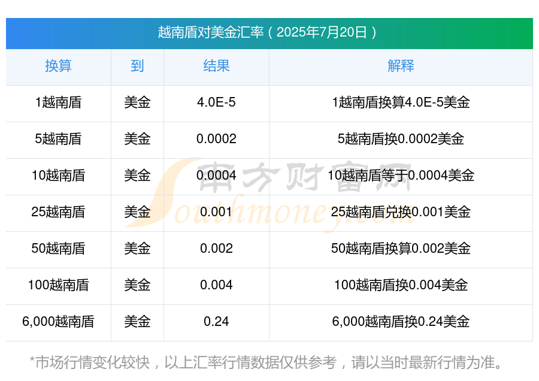Click 美金 in the 6,000越南盾 row
The height and width of the screenshot is (381, 539).
(x=137, y=322)
